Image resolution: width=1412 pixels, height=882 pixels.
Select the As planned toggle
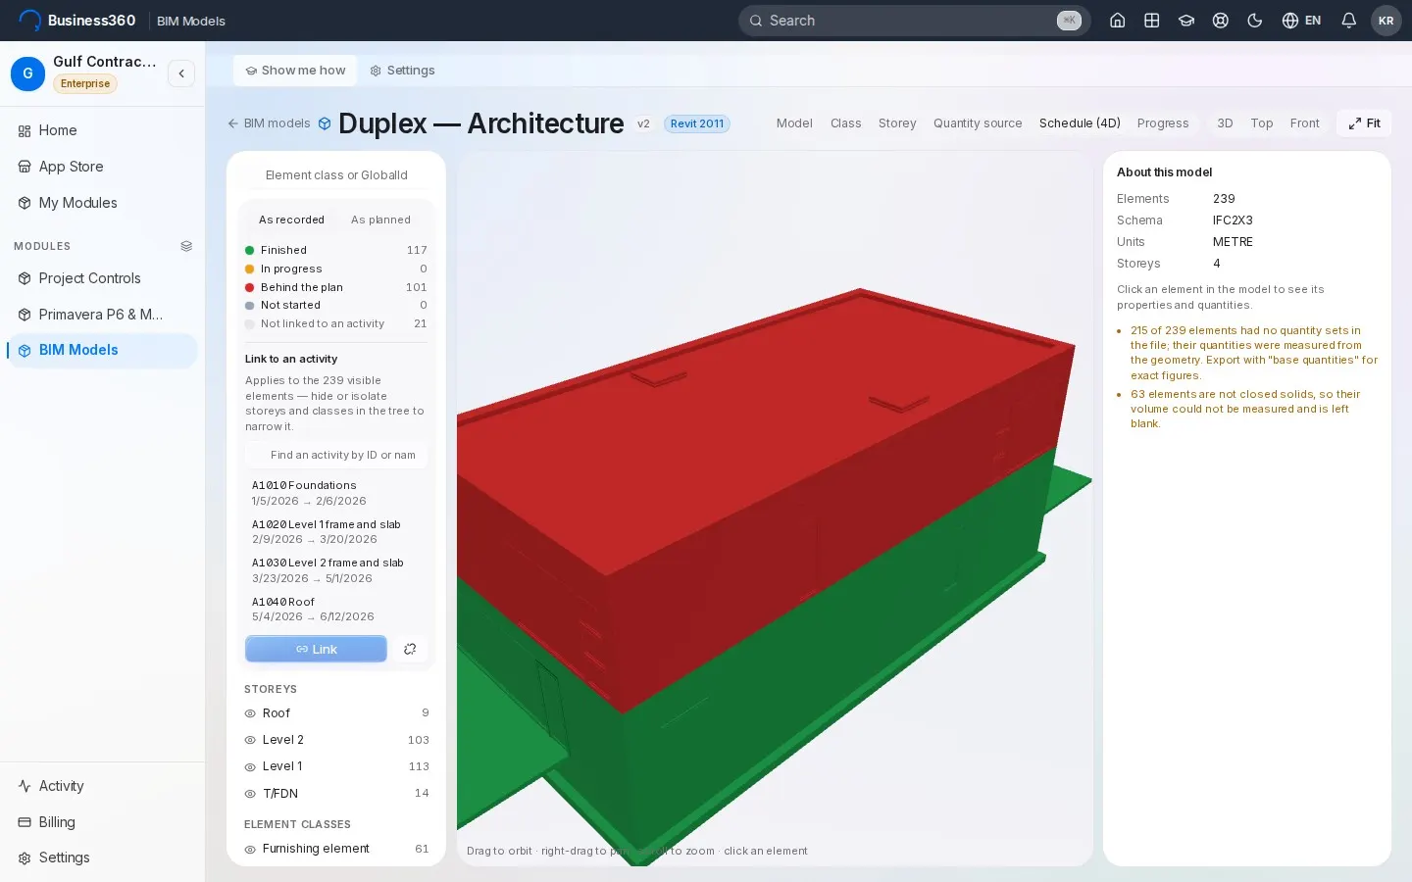point(380,220)
